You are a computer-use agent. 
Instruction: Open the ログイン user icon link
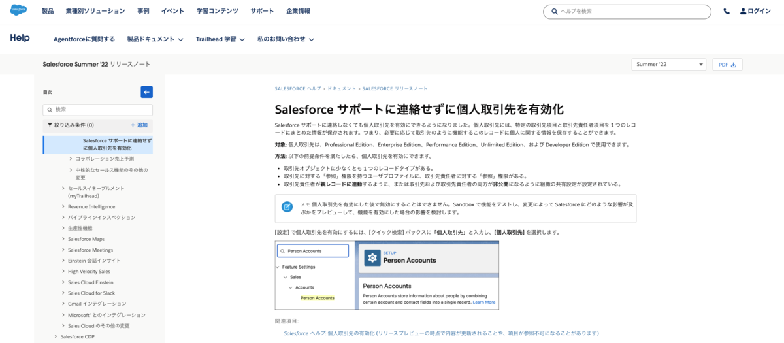click(755, 11)
